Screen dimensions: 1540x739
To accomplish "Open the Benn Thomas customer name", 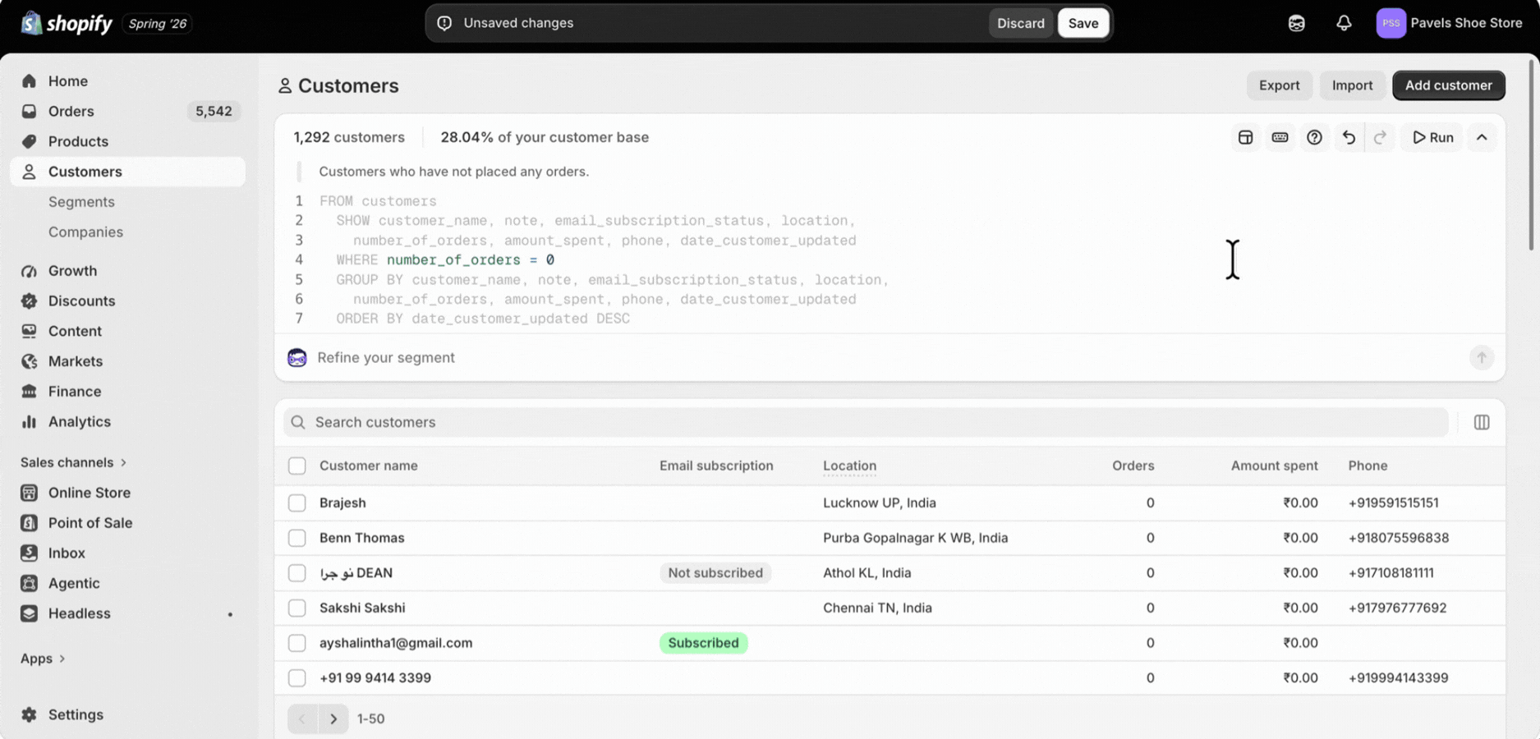I will pyautogui.click(x=361, y=538).
